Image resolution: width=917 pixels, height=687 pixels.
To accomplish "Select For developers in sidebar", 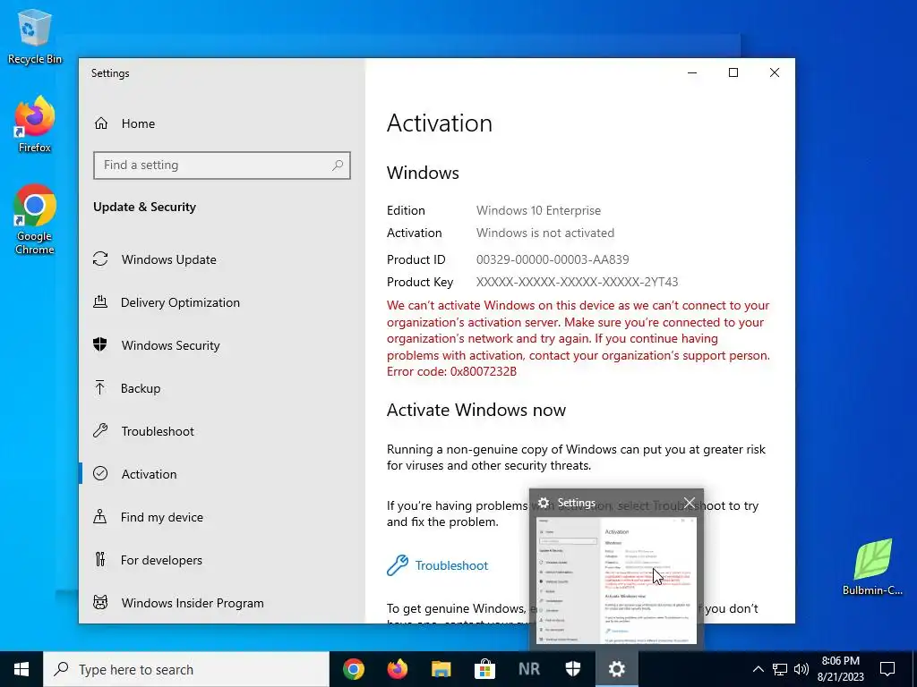I will pos(161,560).
